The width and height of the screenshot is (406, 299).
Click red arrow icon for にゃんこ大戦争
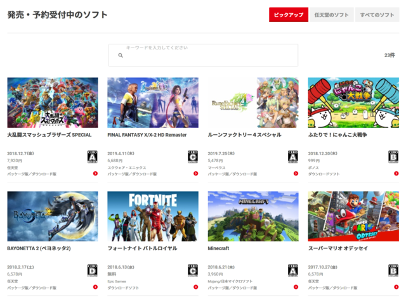[396, 174]
